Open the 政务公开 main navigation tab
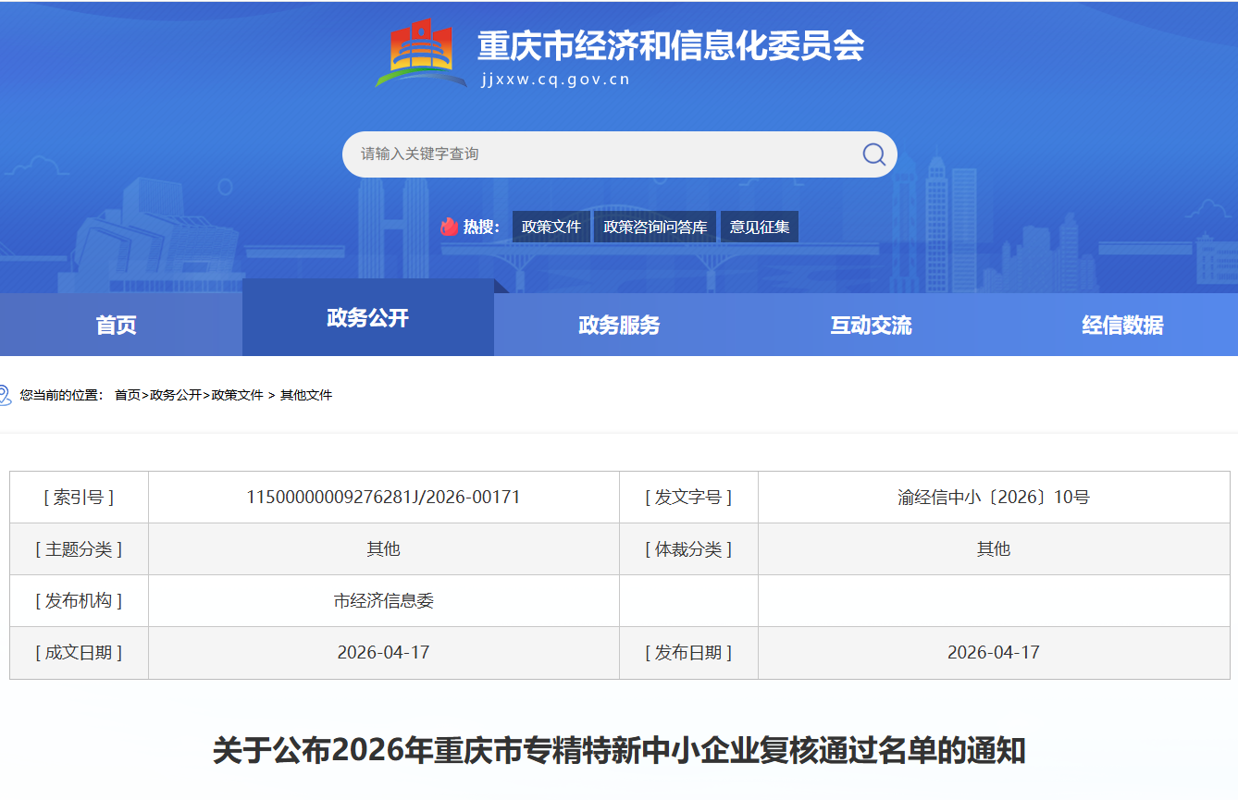This screenshot has width=1238, height=800. click(367, 318)
